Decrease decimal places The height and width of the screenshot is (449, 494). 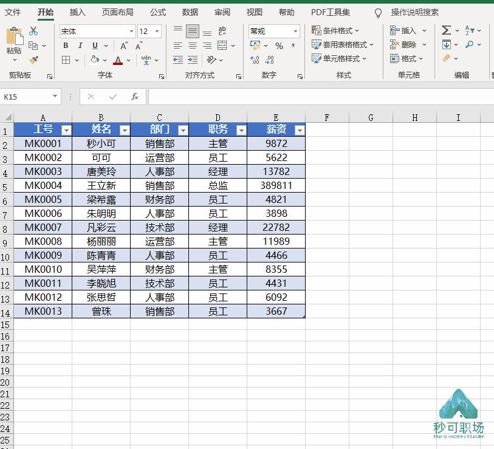pos(269,60)
